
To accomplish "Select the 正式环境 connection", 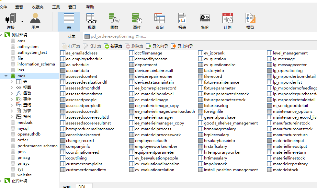I will pos(19,181).
